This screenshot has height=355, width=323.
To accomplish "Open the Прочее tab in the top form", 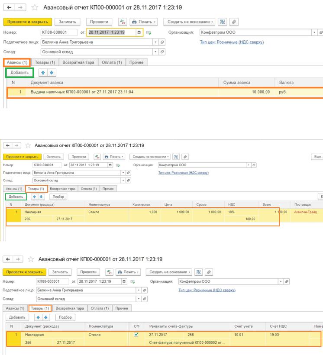I will pos(137,62).
